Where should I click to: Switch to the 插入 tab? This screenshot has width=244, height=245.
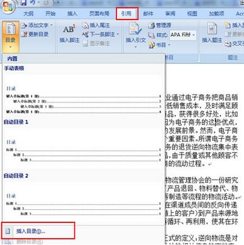[x=72, y=14]
